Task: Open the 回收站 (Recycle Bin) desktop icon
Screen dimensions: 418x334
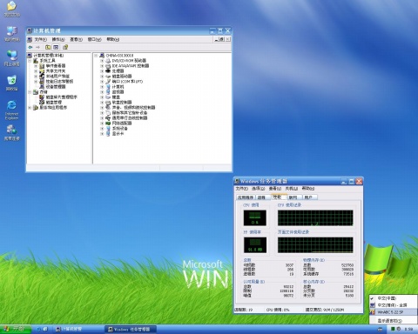Action: point(12,83)
